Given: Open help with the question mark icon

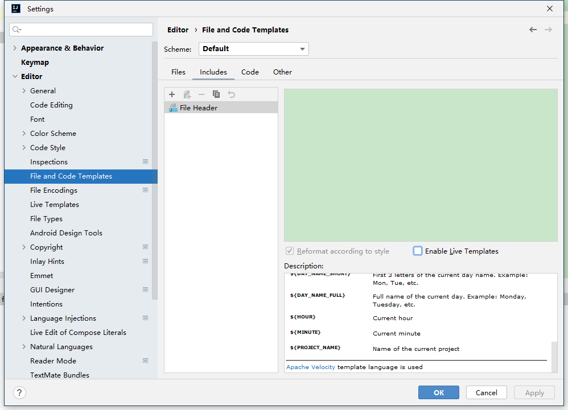Looking at the screenshot, I should coord(19,392).
